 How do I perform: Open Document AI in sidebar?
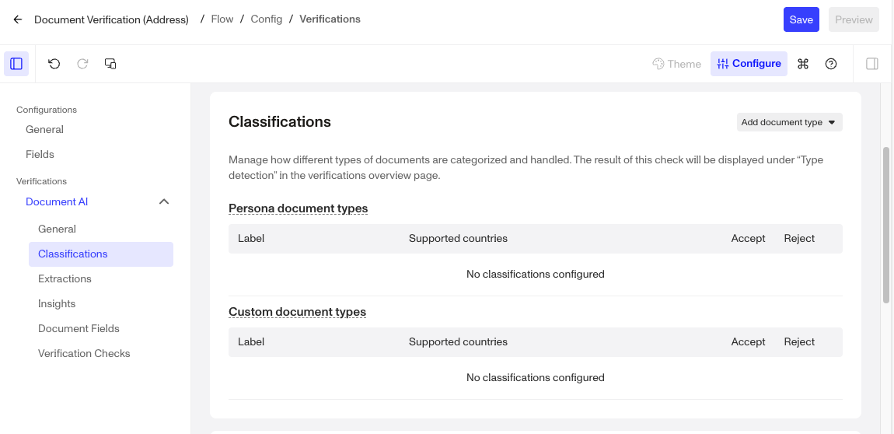click(x=57, y=202)
